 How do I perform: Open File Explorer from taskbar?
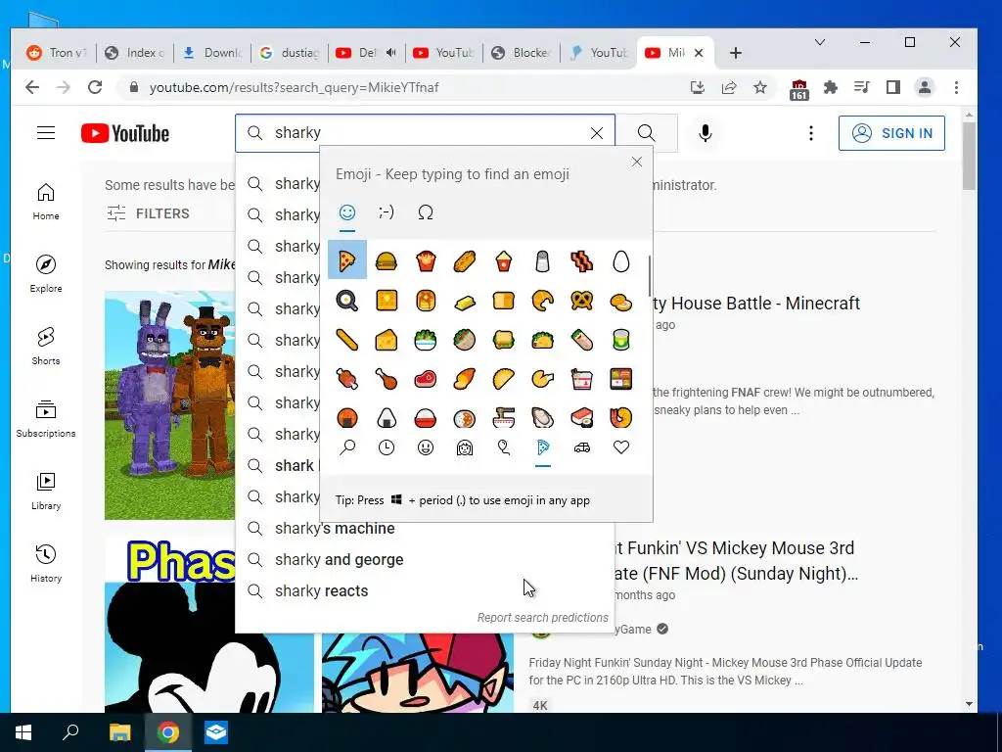(x=119, y=732)
